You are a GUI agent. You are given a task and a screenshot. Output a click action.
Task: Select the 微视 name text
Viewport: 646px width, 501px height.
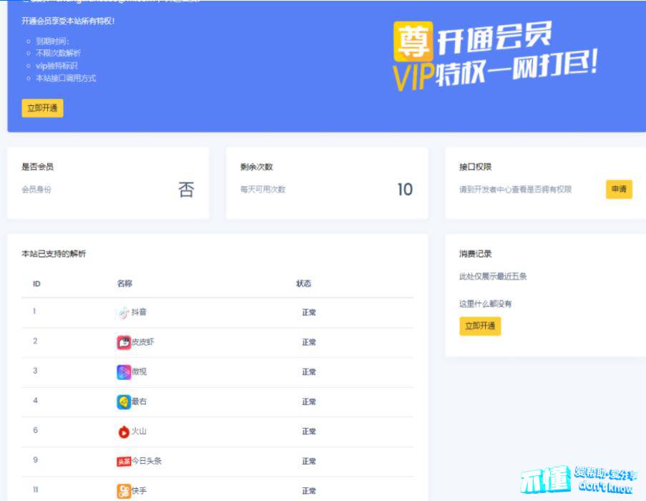(139, 371)
